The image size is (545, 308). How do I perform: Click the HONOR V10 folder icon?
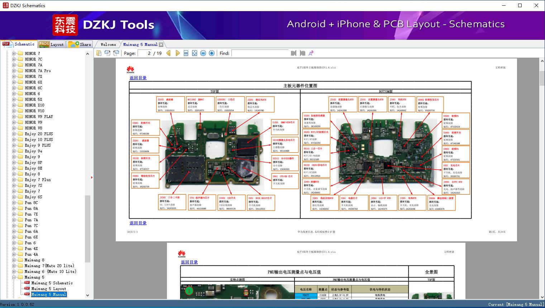pos(20,111)
